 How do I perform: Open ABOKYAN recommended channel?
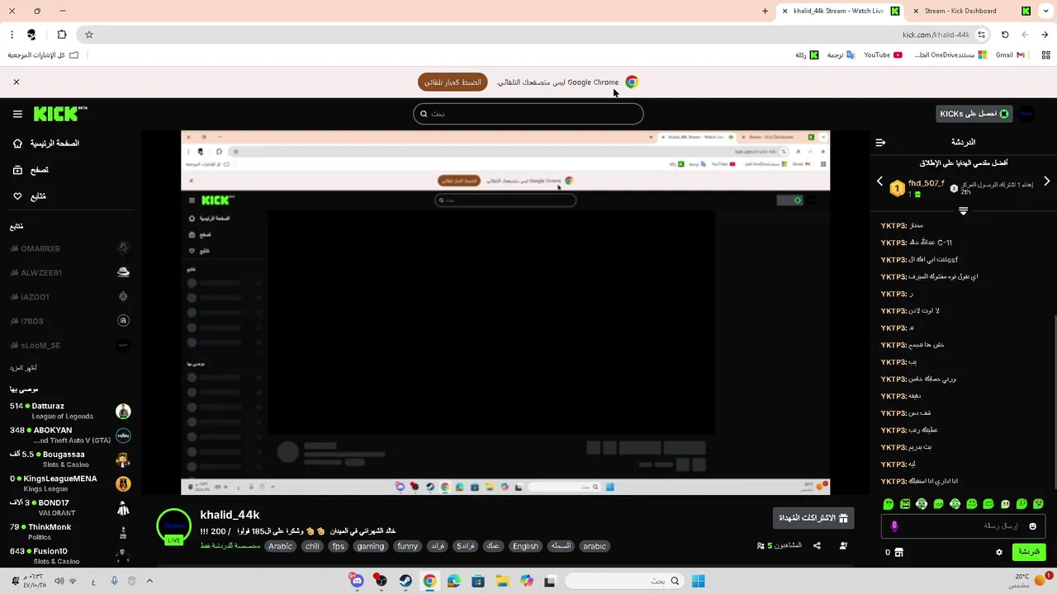[70, 435]
